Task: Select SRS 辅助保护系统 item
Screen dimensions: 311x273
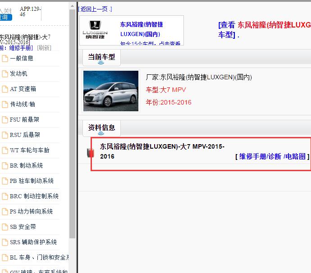Action: tap(33, 242)
